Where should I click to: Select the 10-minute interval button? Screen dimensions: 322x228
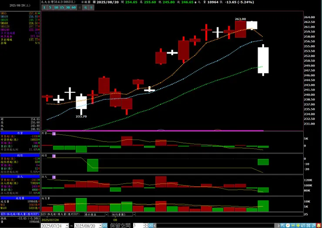point(56,7)
